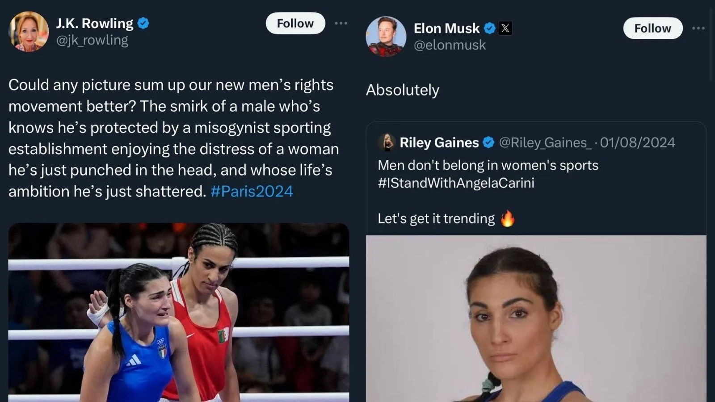Click the @elonmusk handle
Viewport: 715px width, 402px height.
450,45
